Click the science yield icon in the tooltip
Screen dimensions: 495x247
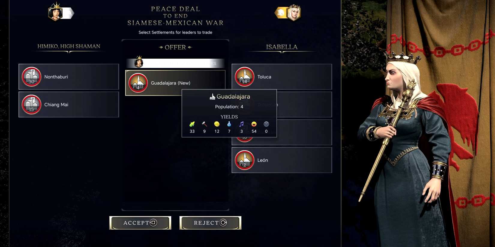(229, 124)
